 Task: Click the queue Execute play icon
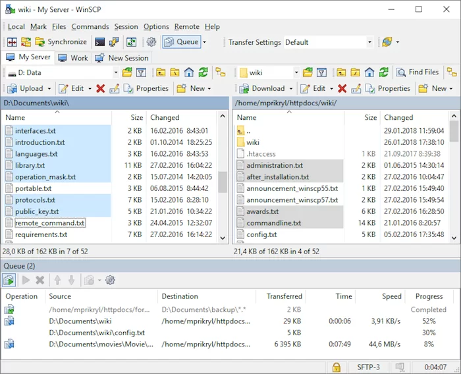coord(26,280)
